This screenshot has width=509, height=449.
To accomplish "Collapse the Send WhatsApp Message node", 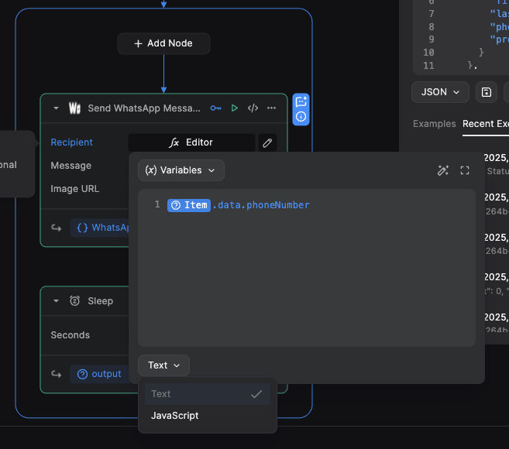I will (56, 108).
